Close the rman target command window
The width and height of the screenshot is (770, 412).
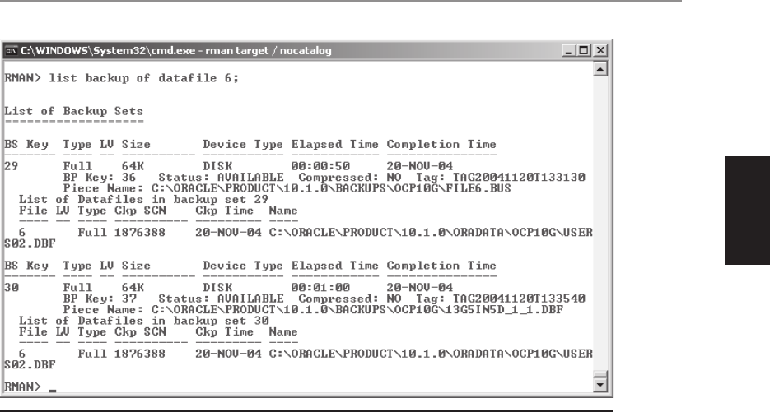pos(600,50)
